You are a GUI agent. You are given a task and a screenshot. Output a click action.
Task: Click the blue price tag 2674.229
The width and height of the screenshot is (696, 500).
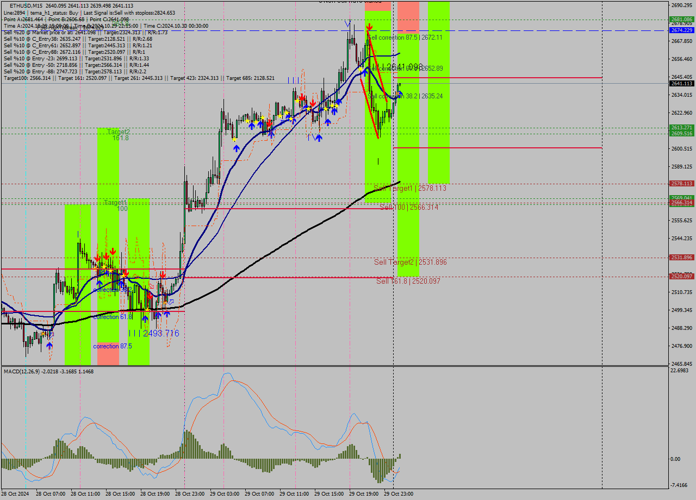point(682,30)
